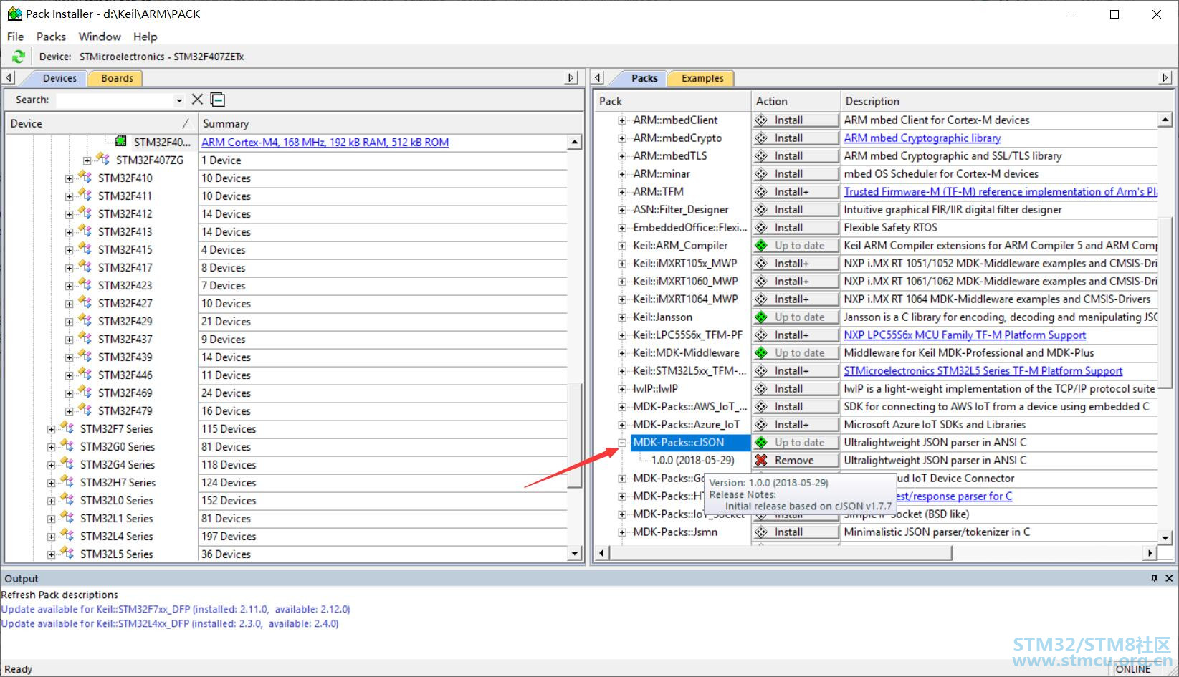Click the STM32H7 Series family icon

pyautogui.click(x=67, y=481)
